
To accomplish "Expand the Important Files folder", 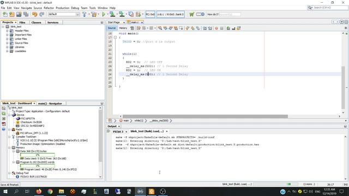I will 7,35.
